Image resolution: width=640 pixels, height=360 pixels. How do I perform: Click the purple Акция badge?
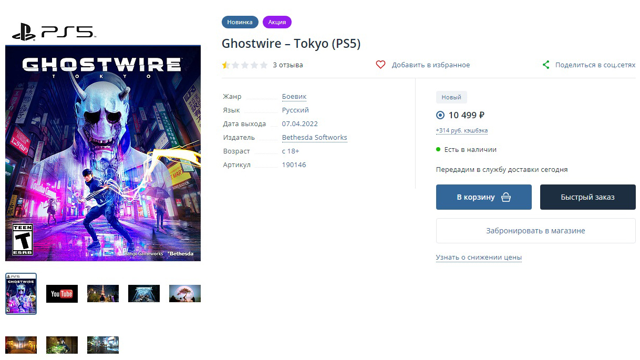[277, 22]
